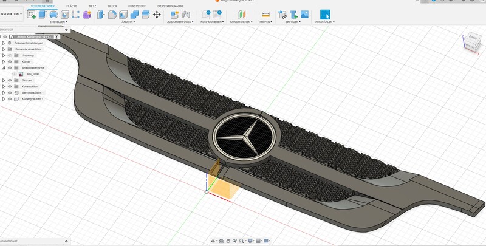
Task: Switch to the DIENSTPROGRAMME tab
Action: [171, 6]
